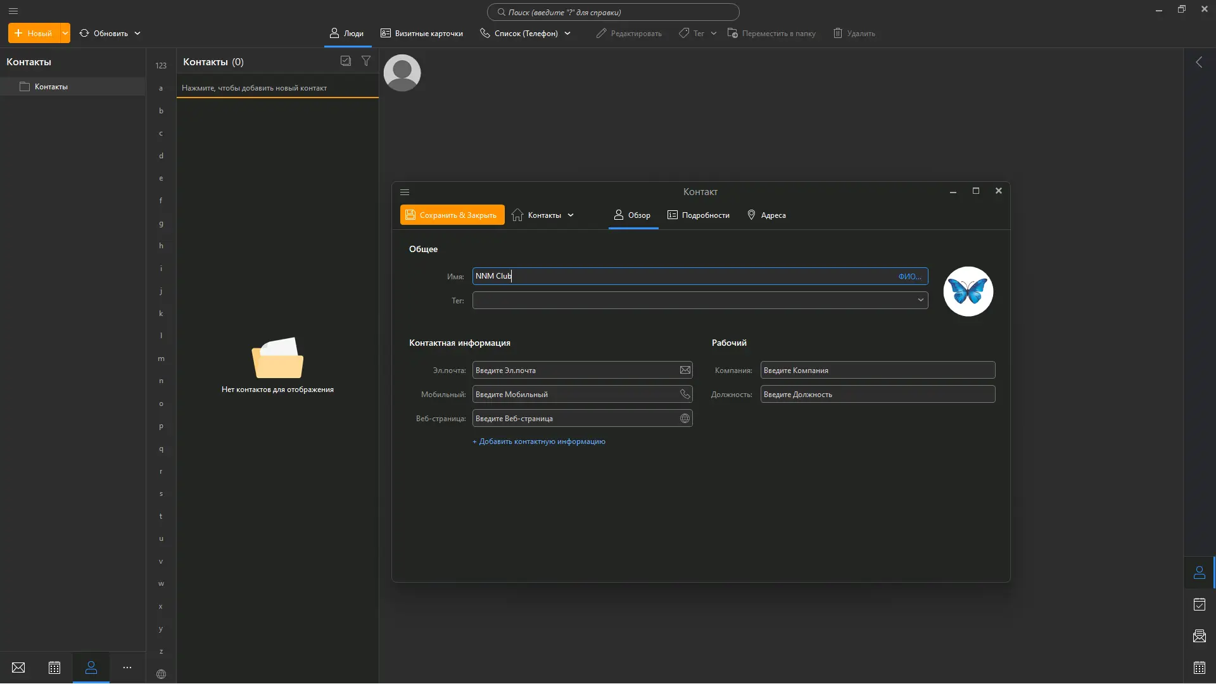This screenshot has height=684, width=1216.
Task: Click Сохранить & Закрыть button
Action: 452,215
